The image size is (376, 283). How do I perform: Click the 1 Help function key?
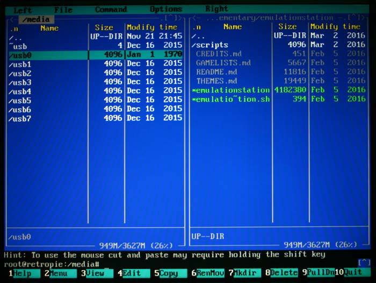[24, 273]
